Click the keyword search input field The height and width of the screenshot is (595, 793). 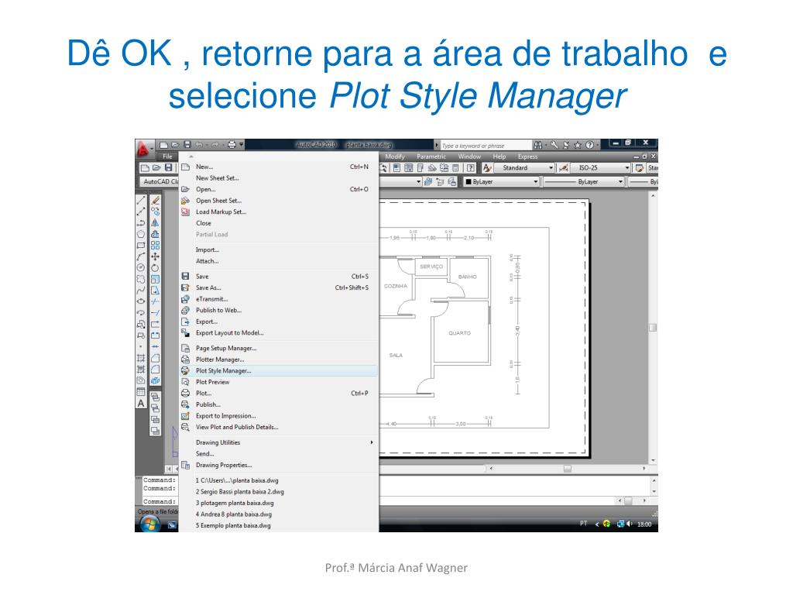click(486, 146)
